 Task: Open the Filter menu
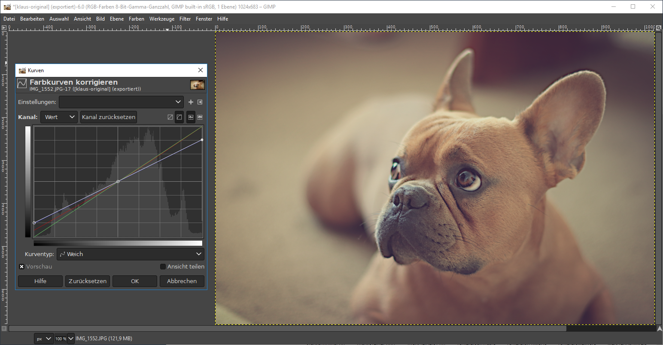click(185, 19)
